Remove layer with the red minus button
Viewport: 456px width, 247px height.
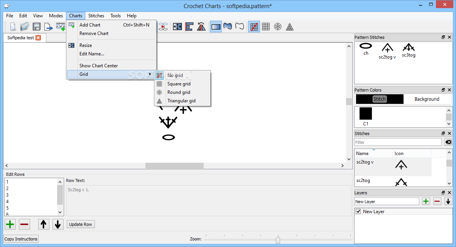tap(437, 201)
